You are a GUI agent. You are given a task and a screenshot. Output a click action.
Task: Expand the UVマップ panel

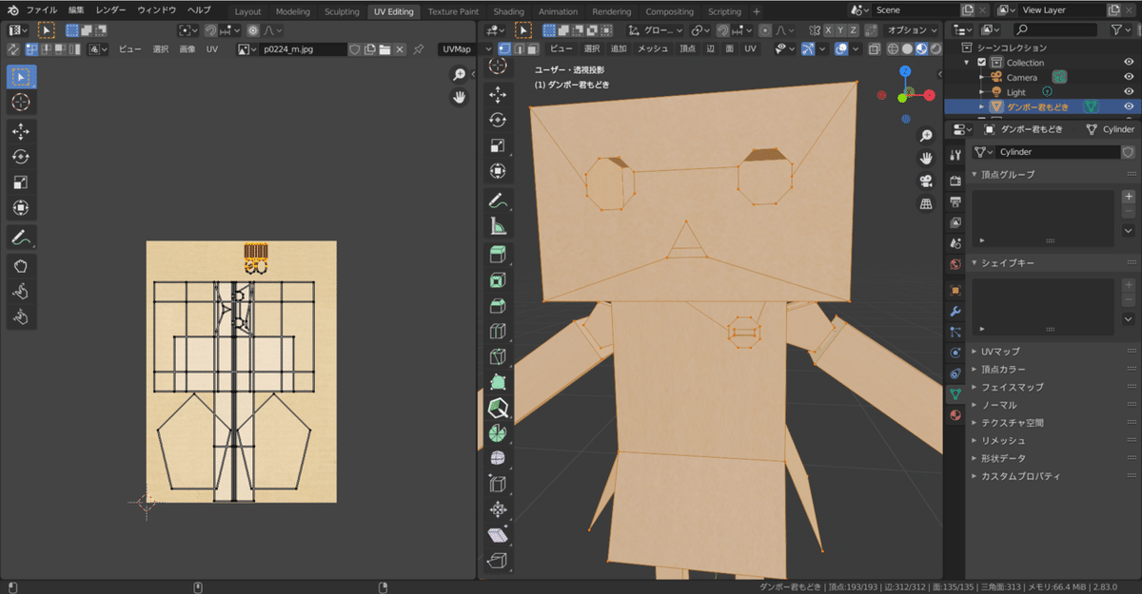[x=999, y=352]
